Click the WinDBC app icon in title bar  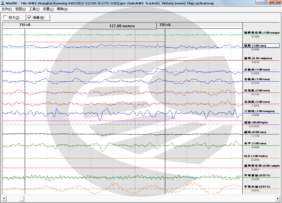coord(3,3)
